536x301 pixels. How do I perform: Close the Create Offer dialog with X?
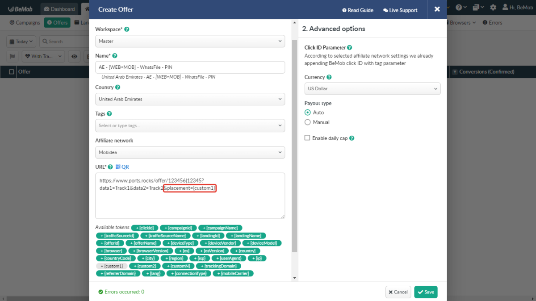pyautogui.click(x=437, y=9)
